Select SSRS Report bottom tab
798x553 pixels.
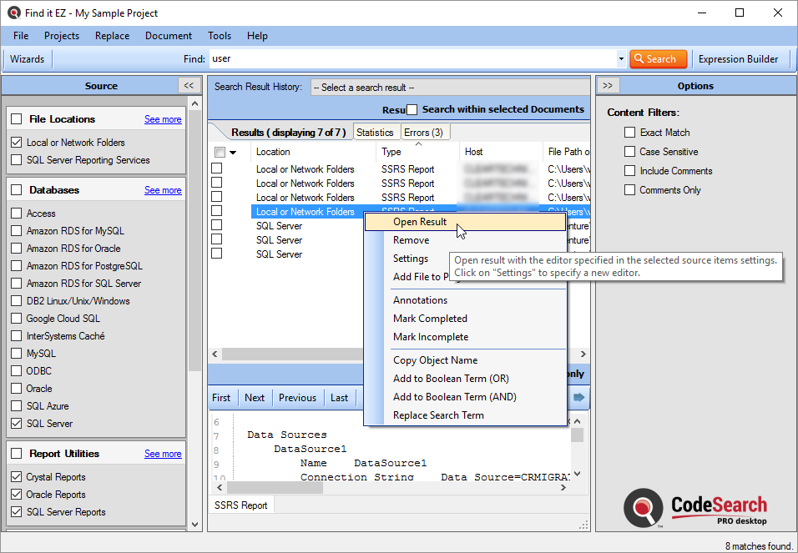[x=240, y=505]
